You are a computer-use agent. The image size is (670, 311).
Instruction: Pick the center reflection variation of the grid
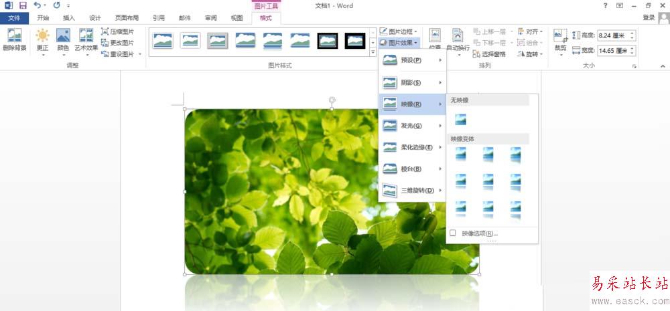[488, 181]
